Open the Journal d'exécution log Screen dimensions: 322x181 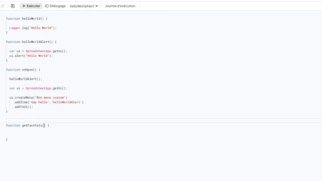tap(120, 6)
